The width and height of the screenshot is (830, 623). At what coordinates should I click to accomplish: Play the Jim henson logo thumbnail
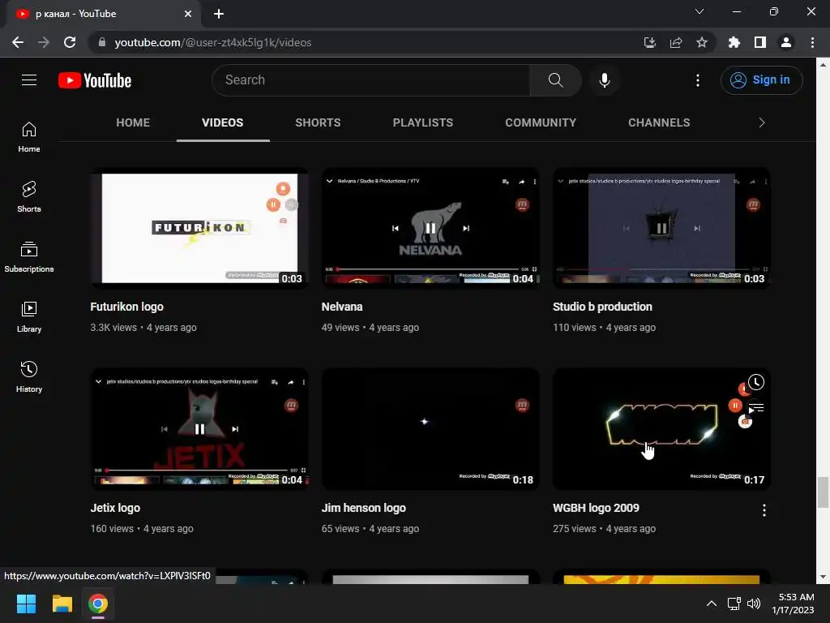(430, 428)
